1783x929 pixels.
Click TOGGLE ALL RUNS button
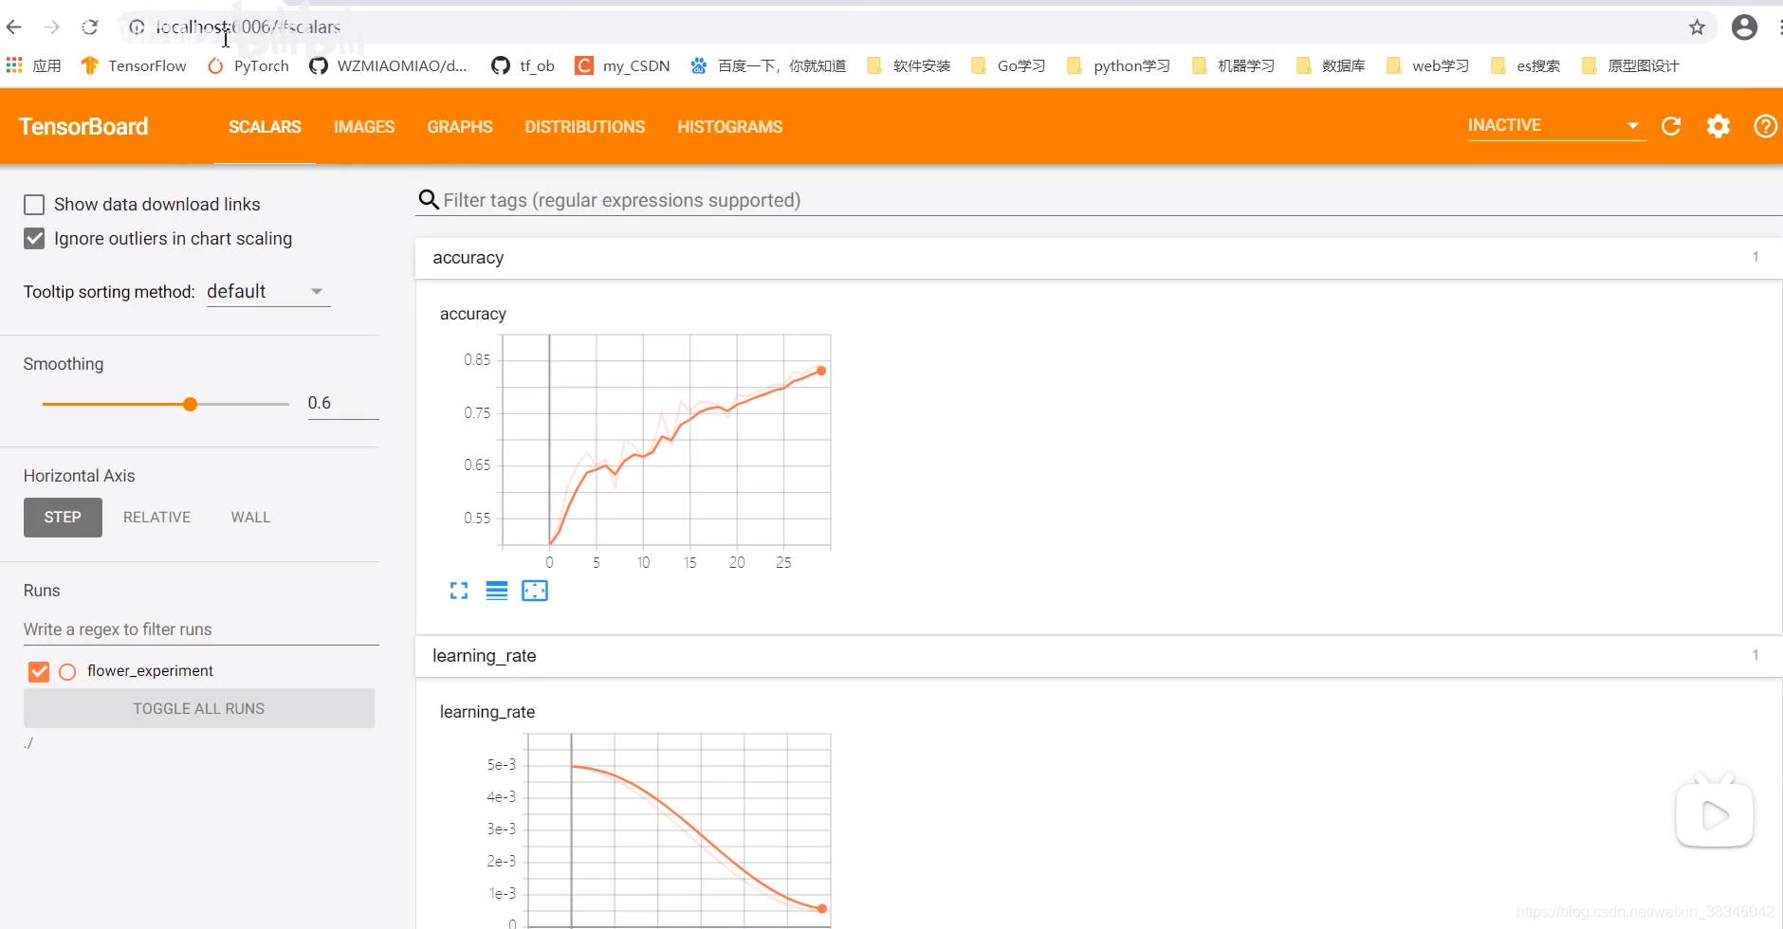click(199, 708)
